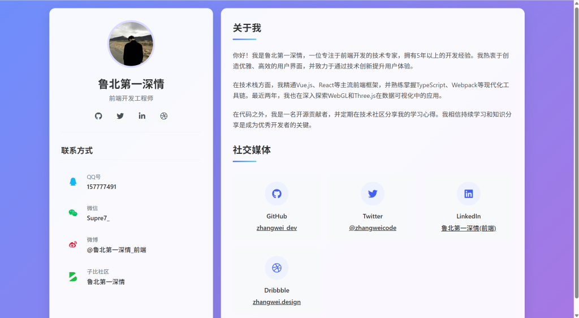579x318 pixels.
Task: Open the zhangwei_dev GitHub link
Action: point(276,228)
